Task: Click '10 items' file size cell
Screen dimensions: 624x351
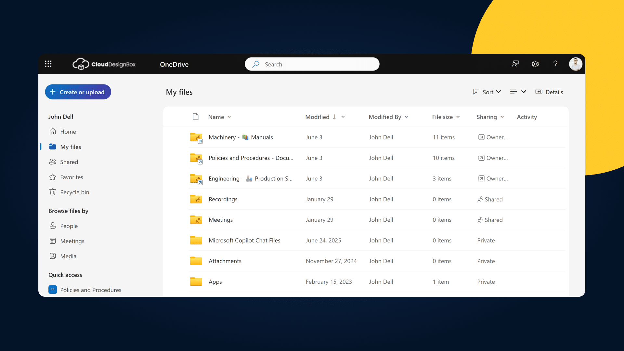Action: (444, 158)
